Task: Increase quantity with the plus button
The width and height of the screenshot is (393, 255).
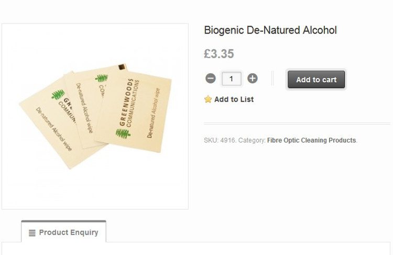Action: coord(253,79)
